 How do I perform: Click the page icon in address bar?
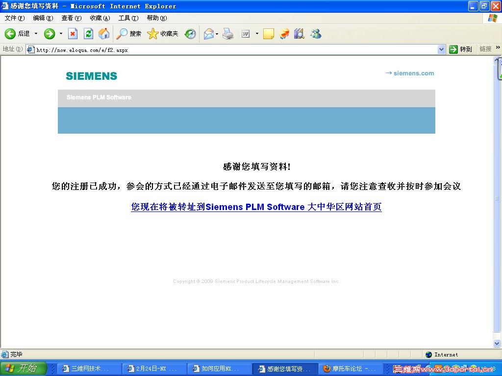[31, 49]
